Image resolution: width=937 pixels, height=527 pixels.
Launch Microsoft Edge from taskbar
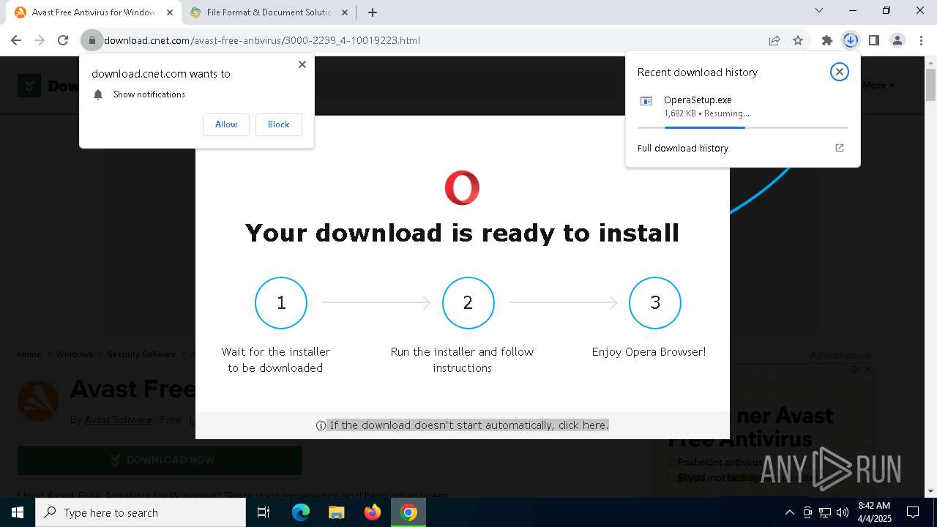point(300,512)
